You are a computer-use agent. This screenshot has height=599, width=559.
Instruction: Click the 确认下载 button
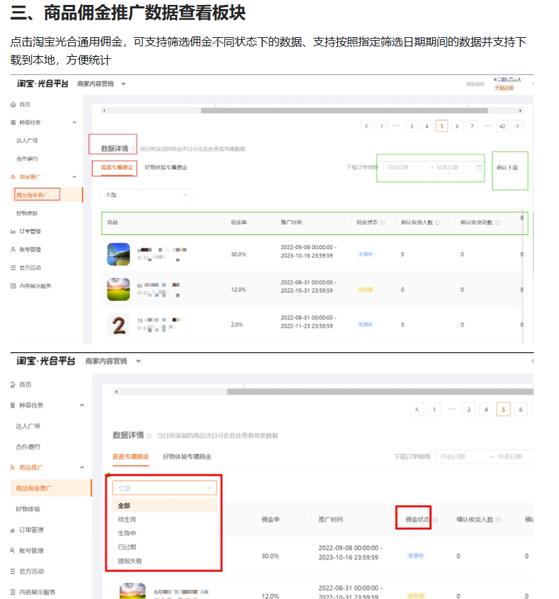(507, 168)
